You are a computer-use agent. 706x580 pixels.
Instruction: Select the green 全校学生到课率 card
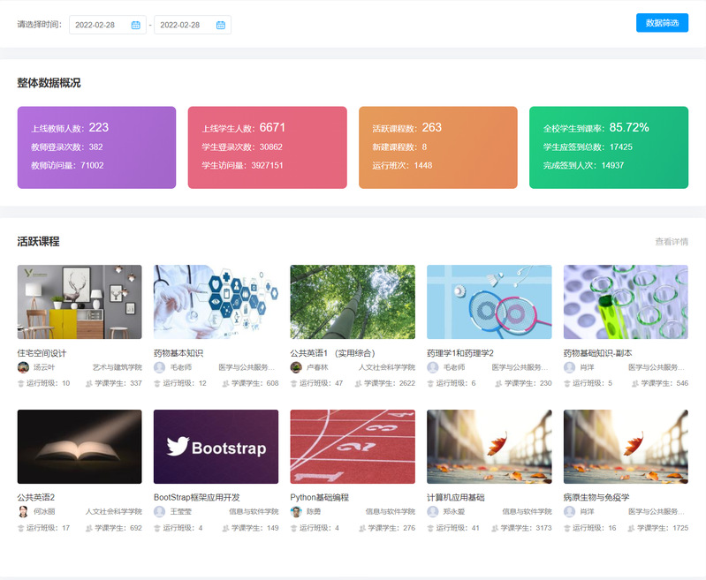point(608,147)
